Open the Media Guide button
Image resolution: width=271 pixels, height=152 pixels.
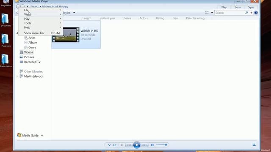(x=30, y=136)
